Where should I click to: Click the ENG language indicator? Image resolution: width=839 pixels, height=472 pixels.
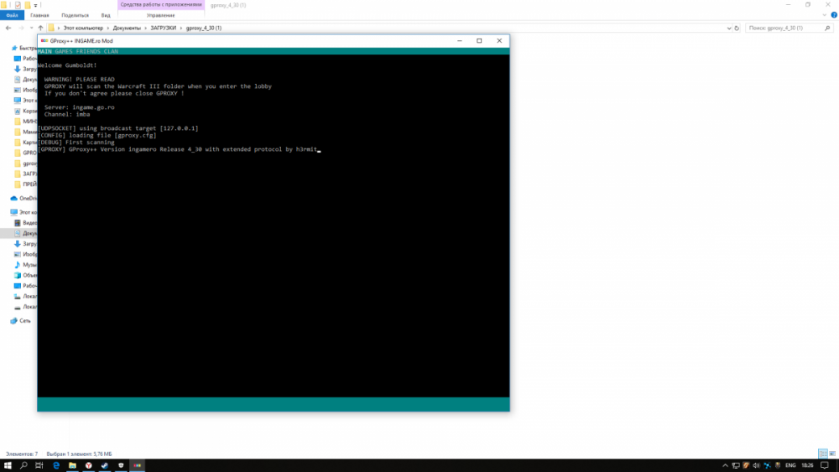(790, 465)
